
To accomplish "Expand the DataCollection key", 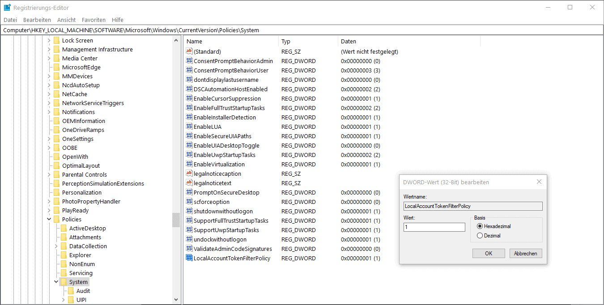I will pos(56,246).
